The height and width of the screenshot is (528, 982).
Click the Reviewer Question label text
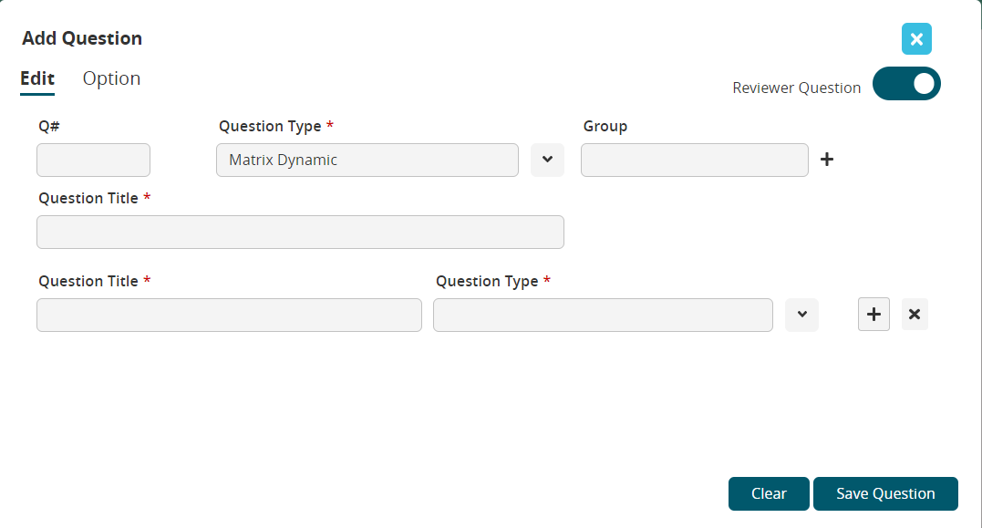(x=796, y=88)
